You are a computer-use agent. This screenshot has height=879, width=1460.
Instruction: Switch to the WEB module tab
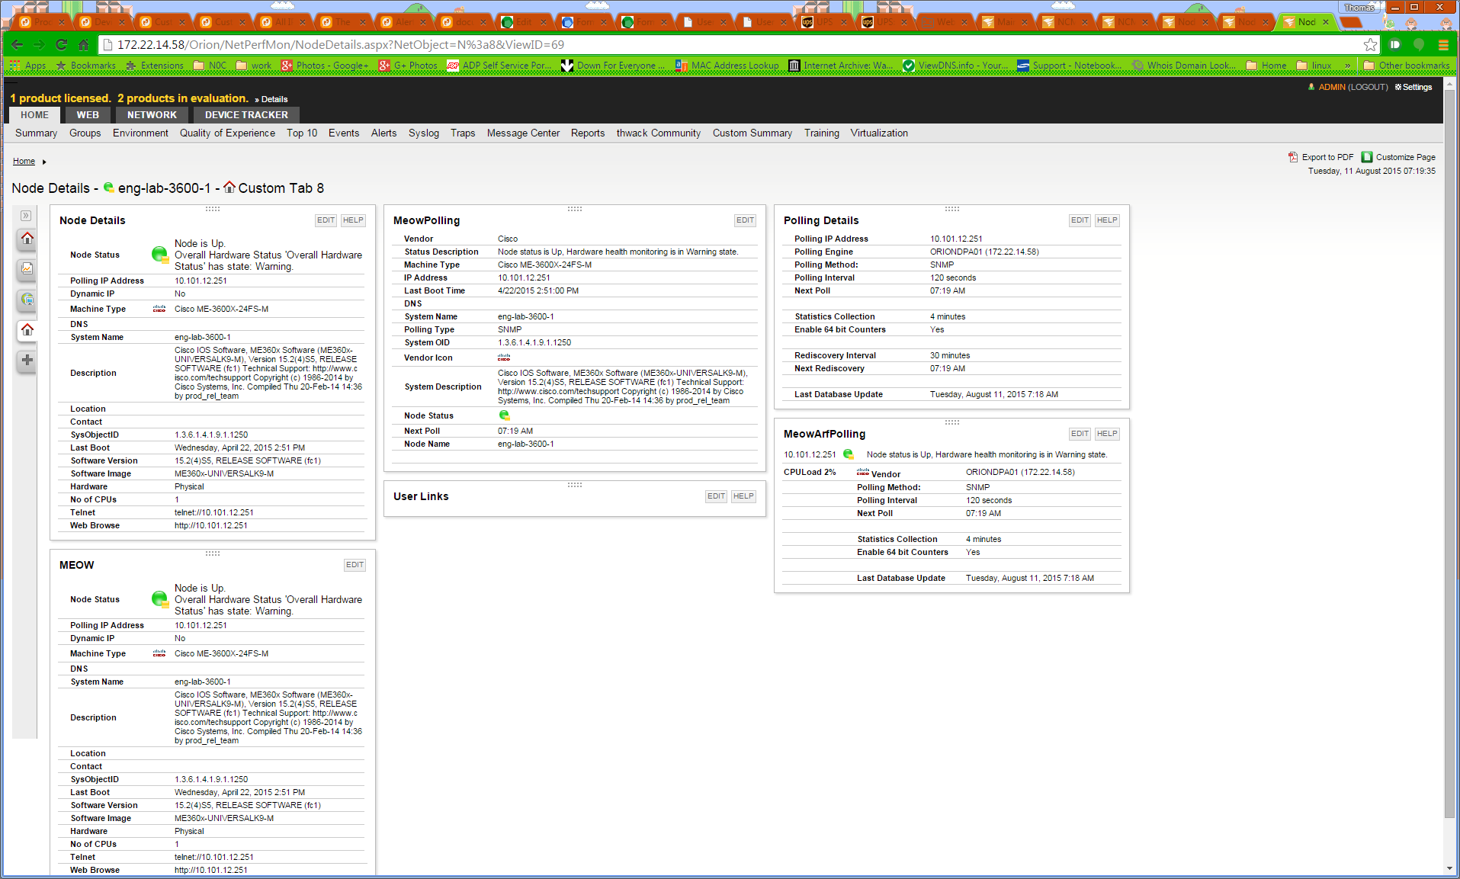tap(88, 115)
